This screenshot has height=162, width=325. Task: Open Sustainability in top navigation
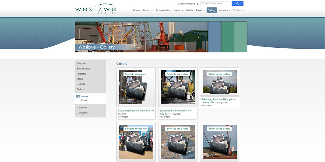[163, 10]
